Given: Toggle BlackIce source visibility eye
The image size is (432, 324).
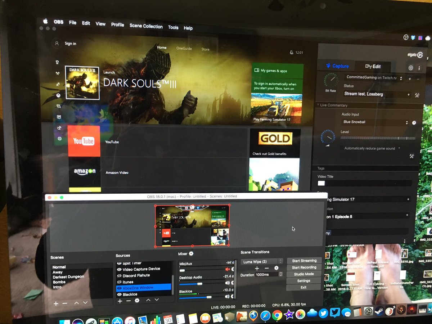Looking at the screenshot, I should point(119,294).
